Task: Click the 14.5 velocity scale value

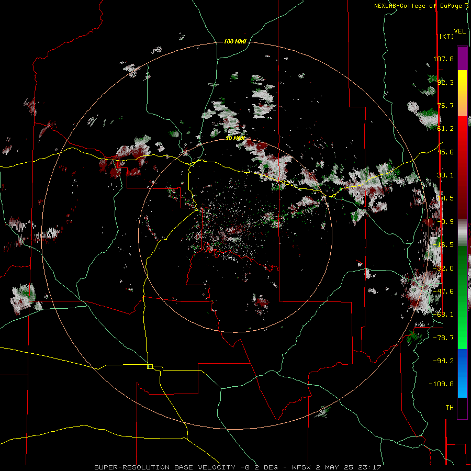Action: tap(445, 198)
